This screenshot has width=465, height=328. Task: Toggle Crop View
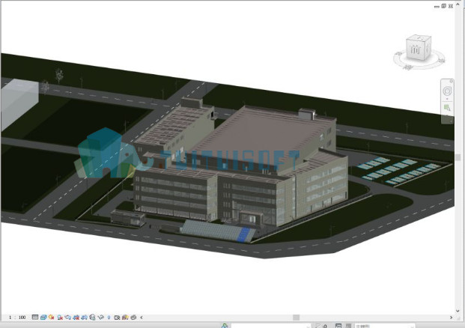(76, 318)
